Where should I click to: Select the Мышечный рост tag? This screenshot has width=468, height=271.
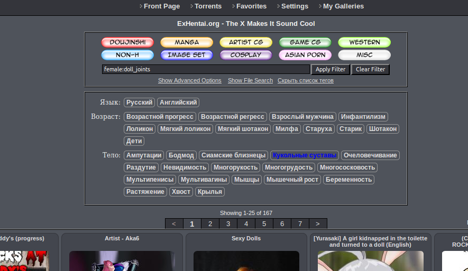coord(292,180)
